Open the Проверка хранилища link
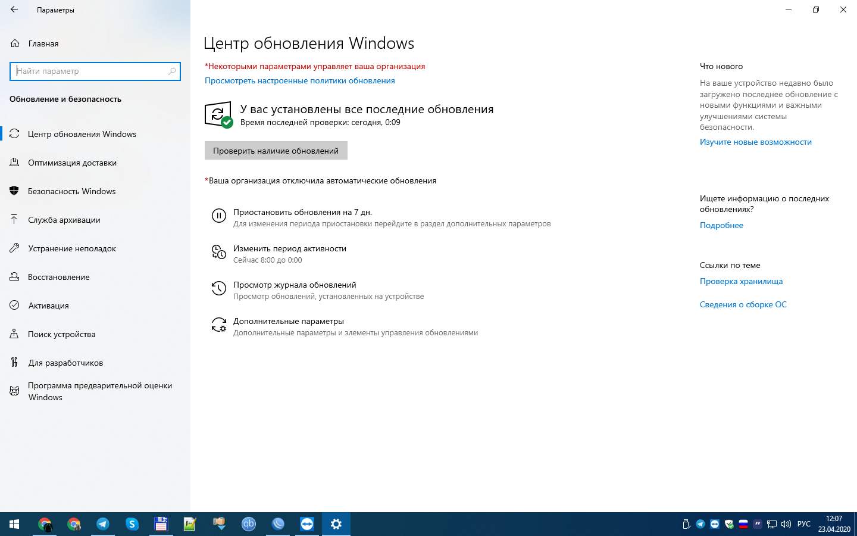The height and width of the screenshot is (536, 857). click(x=741, y=281)
